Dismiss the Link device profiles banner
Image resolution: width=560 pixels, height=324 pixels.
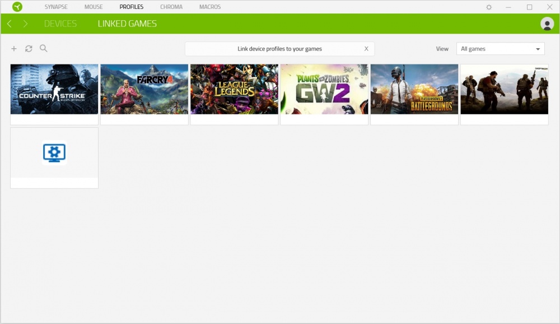tap(366, 49)
